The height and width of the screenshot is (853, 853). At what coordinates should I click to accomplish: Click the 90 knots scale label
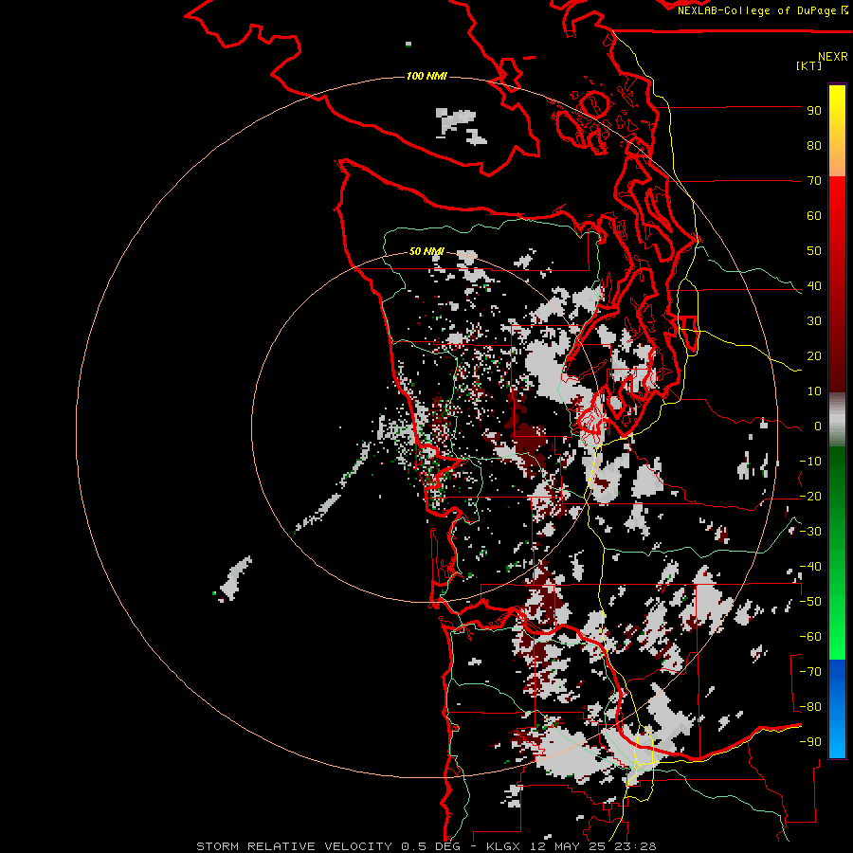click(x=814, y=111)
